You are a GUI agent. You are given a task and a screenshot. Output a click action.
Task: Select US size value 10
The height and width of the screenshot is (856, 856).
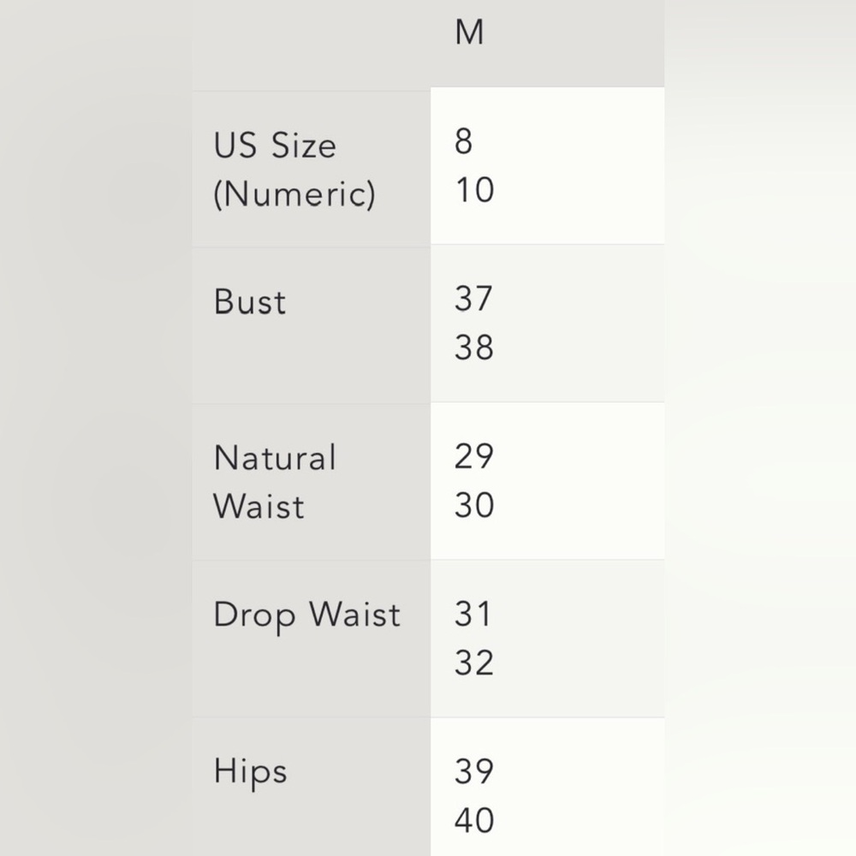coord(474,190)
